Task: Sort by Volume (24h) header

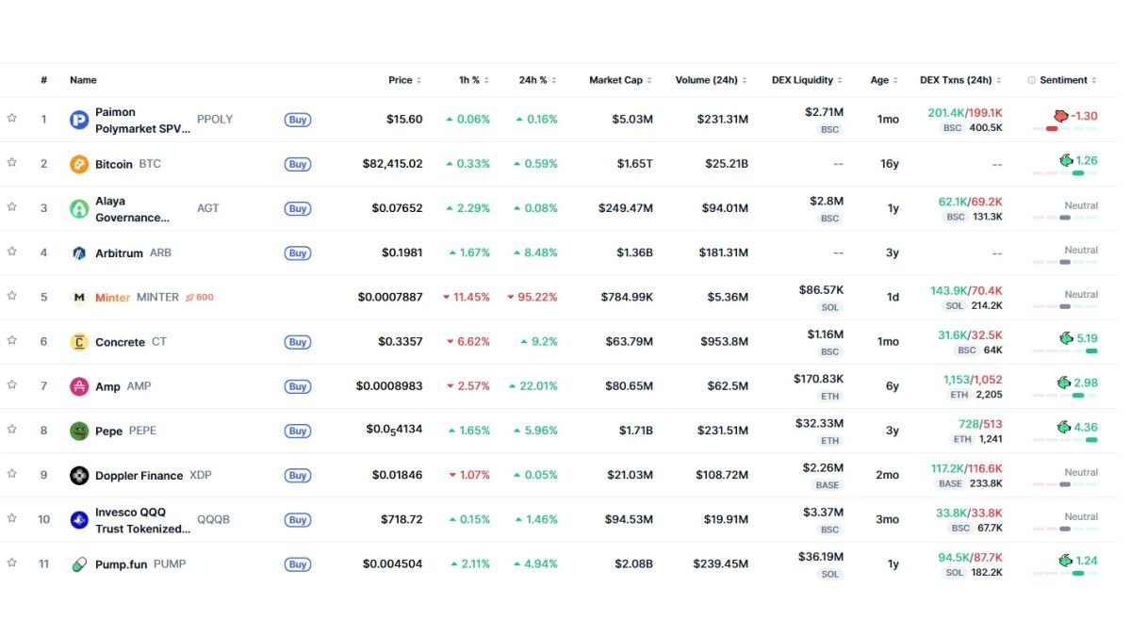Action: point(712,80)
